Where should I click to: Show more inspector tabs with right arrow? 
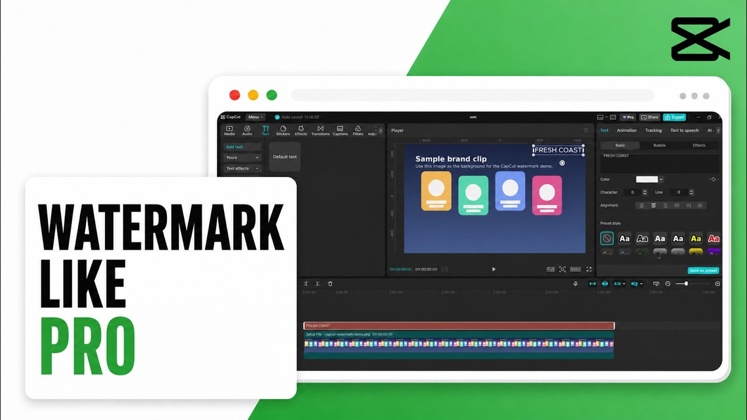(x=718, y=130)
